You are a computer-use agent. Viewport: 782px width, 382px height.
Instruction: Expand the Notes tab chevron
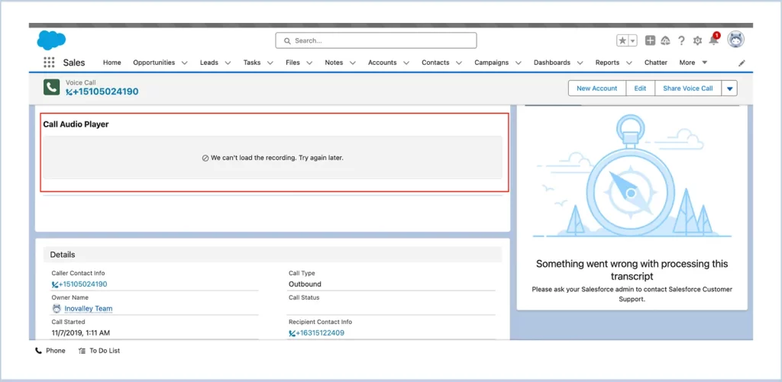tap(353, 63)
